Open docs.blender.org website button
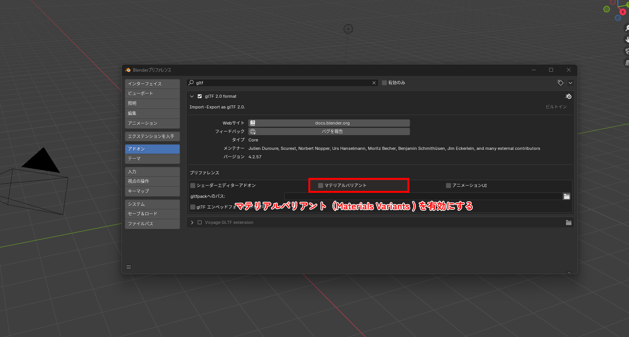Screen dimensions: 629x337 [329, 123]
